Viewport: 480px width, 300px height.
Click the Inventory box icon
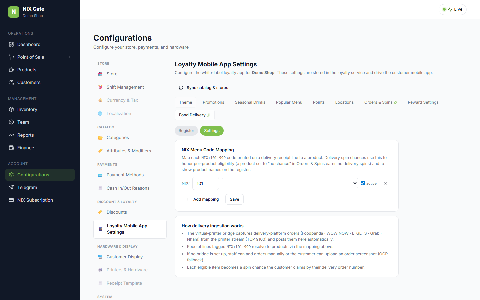tap(11, 109)
